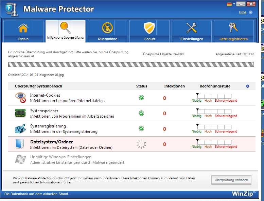264x201 pixels.
Task: Click the Systemspeicher memory chip icon
Action: pyautogui.click(x=20, y=113)
